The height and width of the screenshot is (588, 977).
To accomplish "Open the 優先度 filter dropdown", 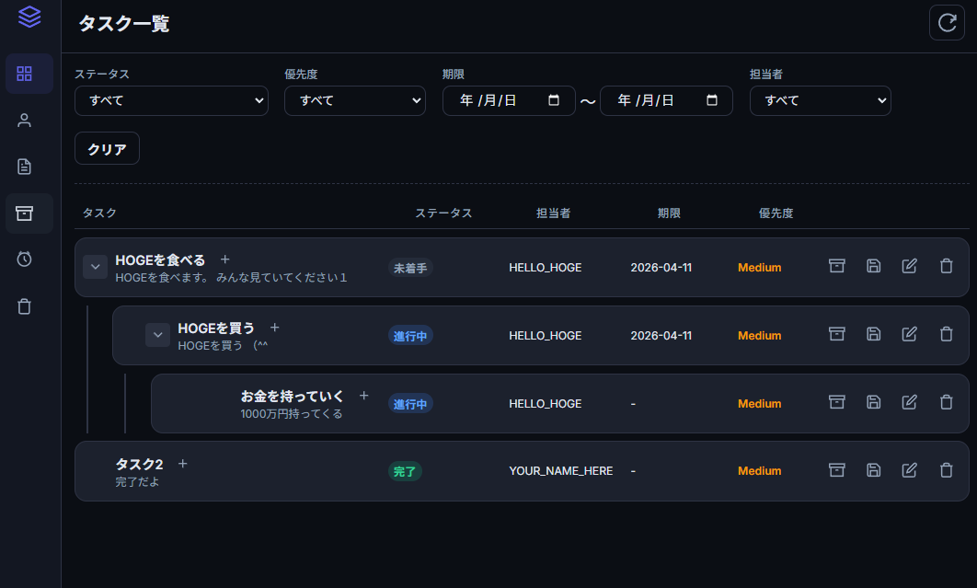I will click(x=354, y=100).
